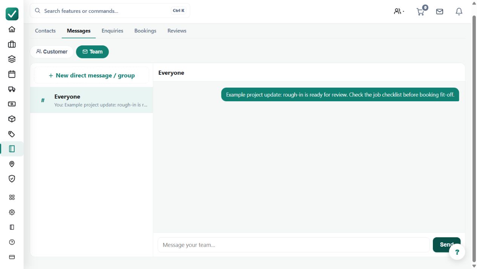Viewport: 477px width, 269px height.
Task: Click the green checkmark app logo
Action: [x=12, y=14]
